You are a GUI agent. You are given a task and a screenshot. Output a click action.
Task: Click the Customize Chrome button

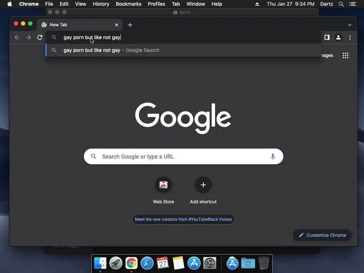click(322, 235)
